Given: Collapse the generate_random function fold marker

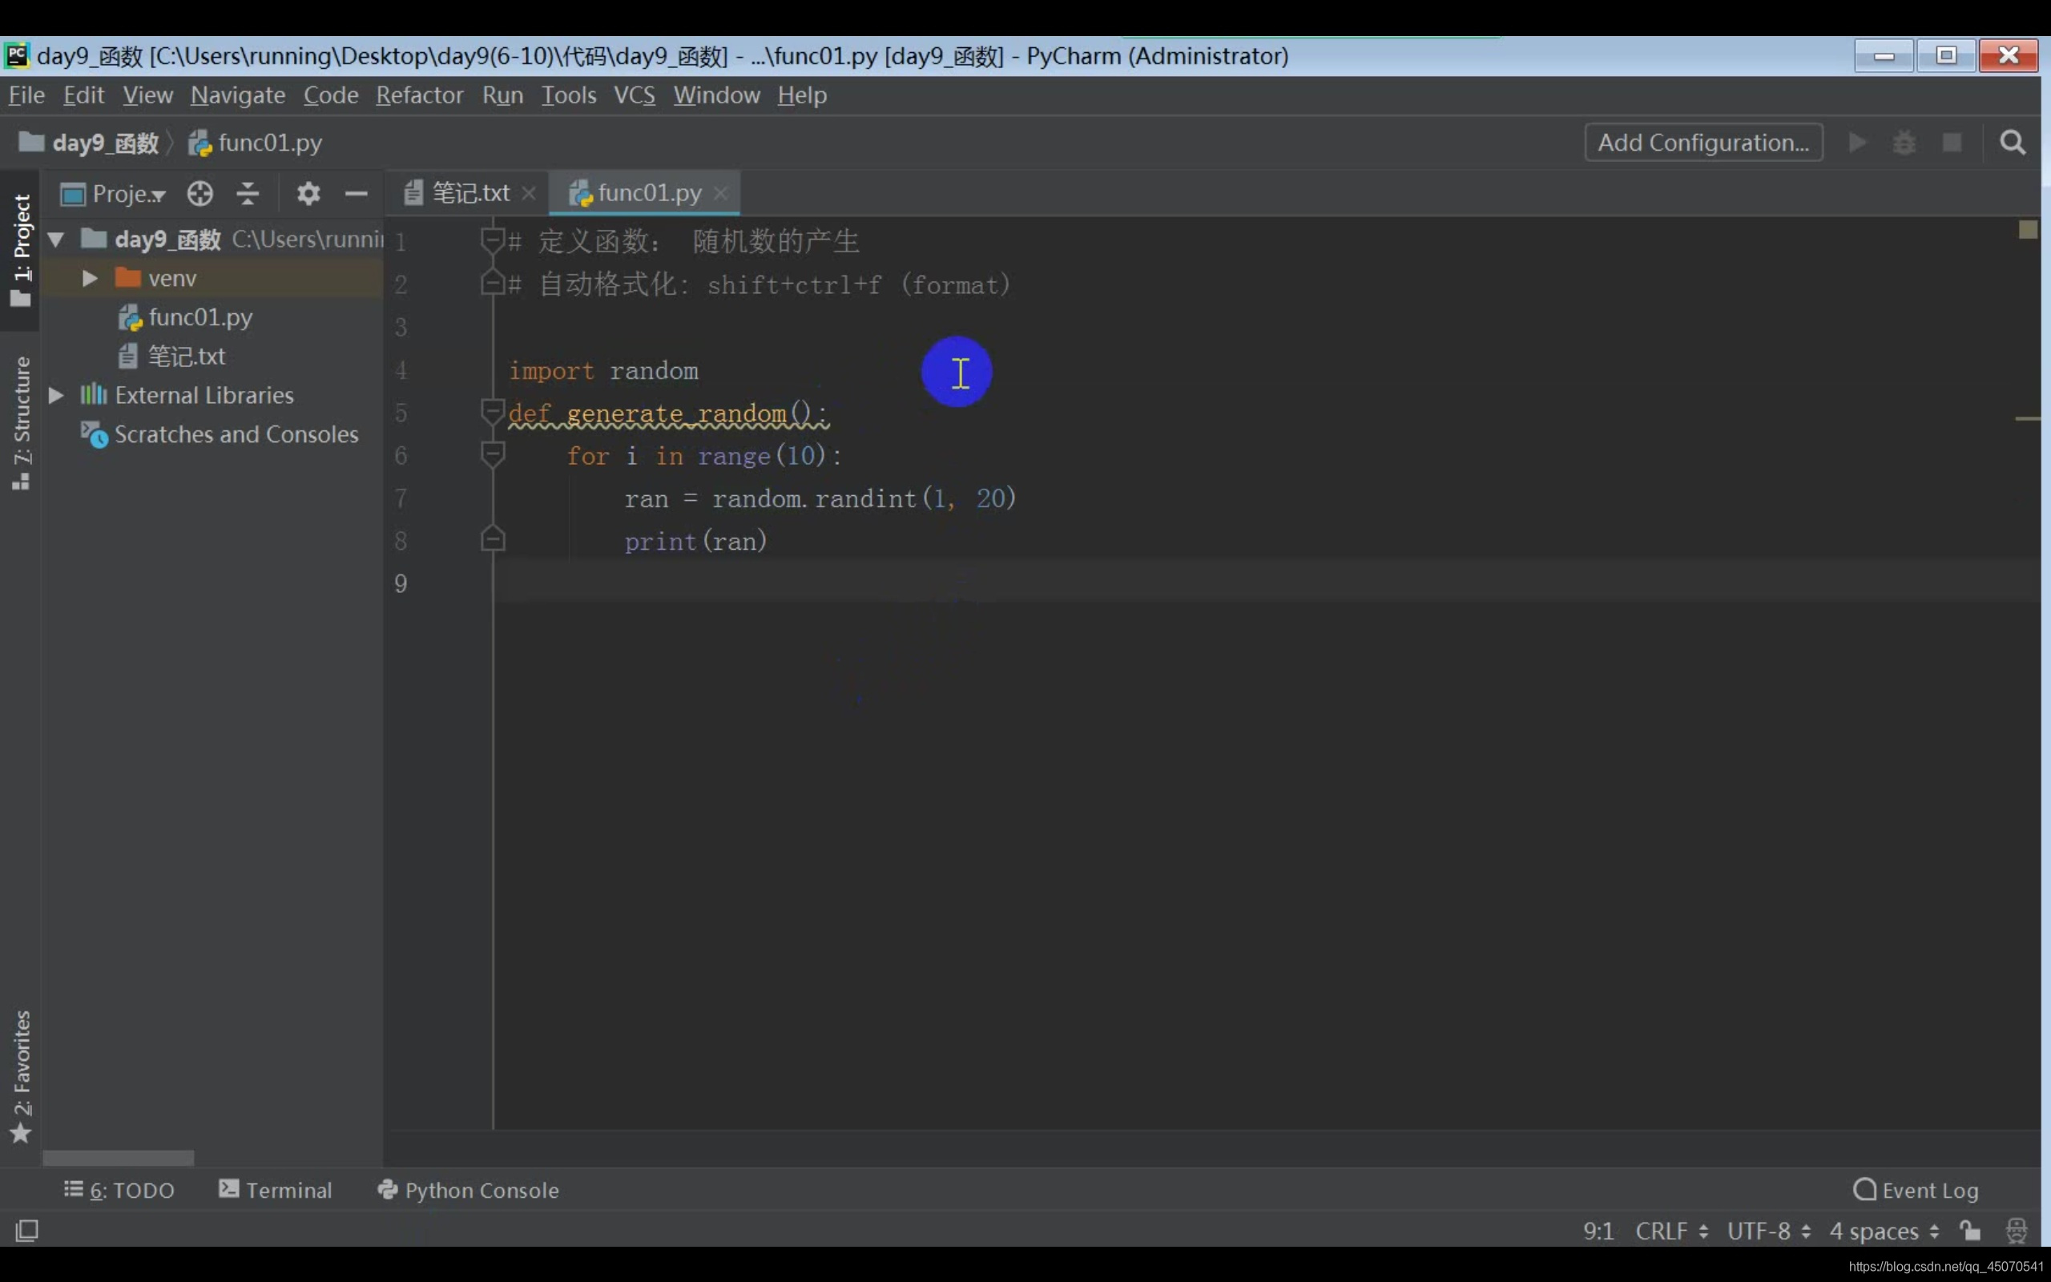Looking at the screenshot, I should (x=492, y=413).
